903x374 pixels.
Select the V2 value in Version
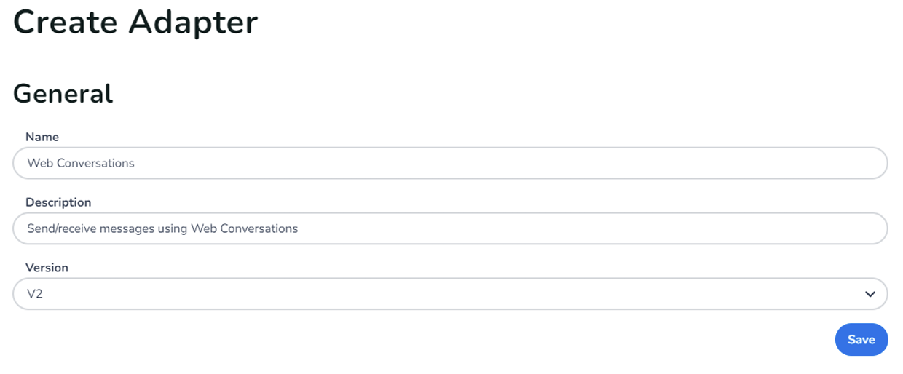click(x=35, y=294)
